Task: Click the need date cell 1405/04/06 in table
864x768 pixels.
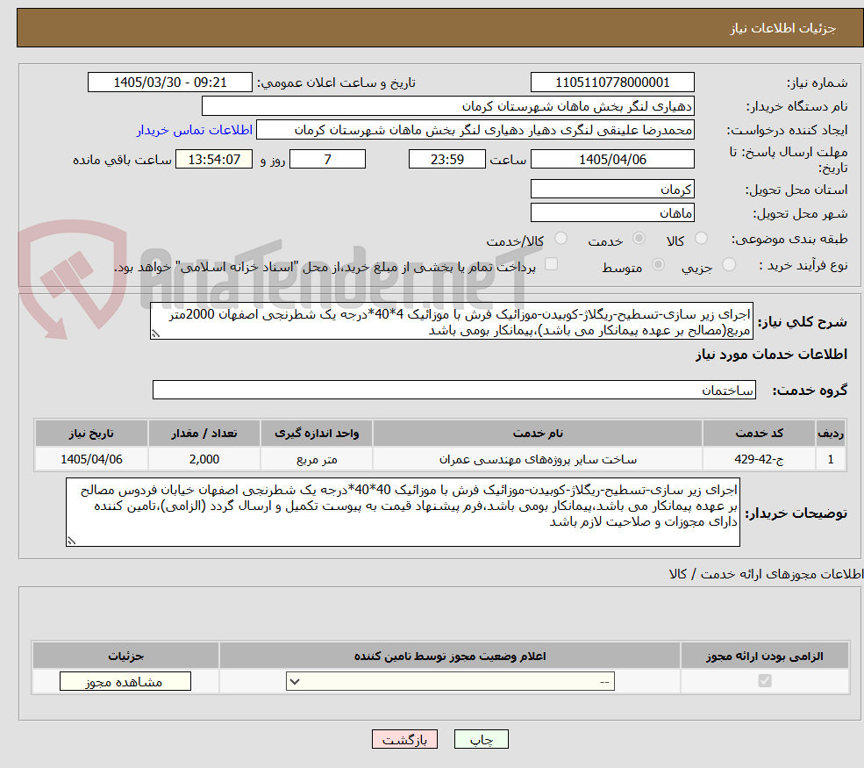Action: 91,459
